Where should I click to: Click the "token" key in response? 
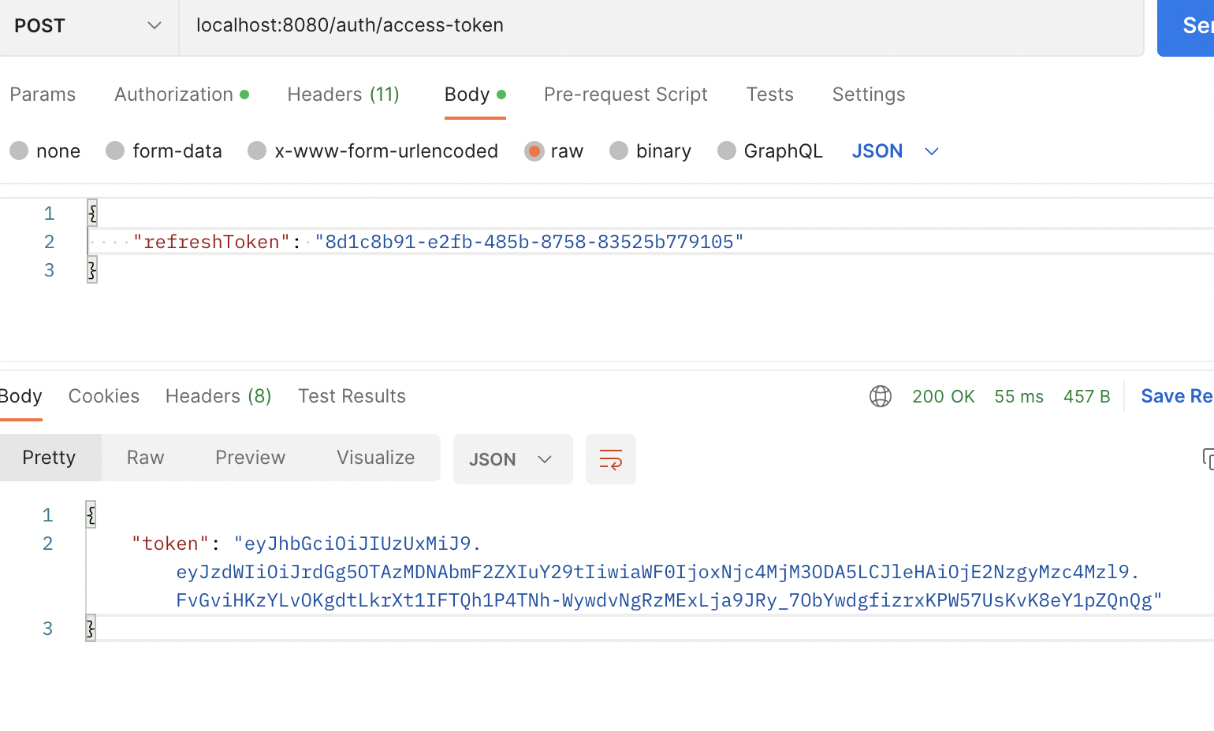click(170, 544)
